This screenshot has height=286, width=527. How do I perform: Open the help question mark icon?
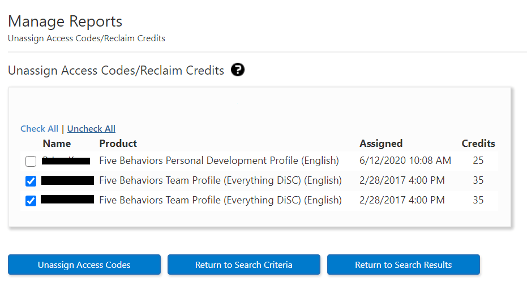[238, 70]
